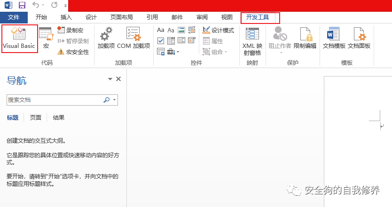Switch to the 页面布局 Page Layout tab
392x207 pixels.
(121, 17)
